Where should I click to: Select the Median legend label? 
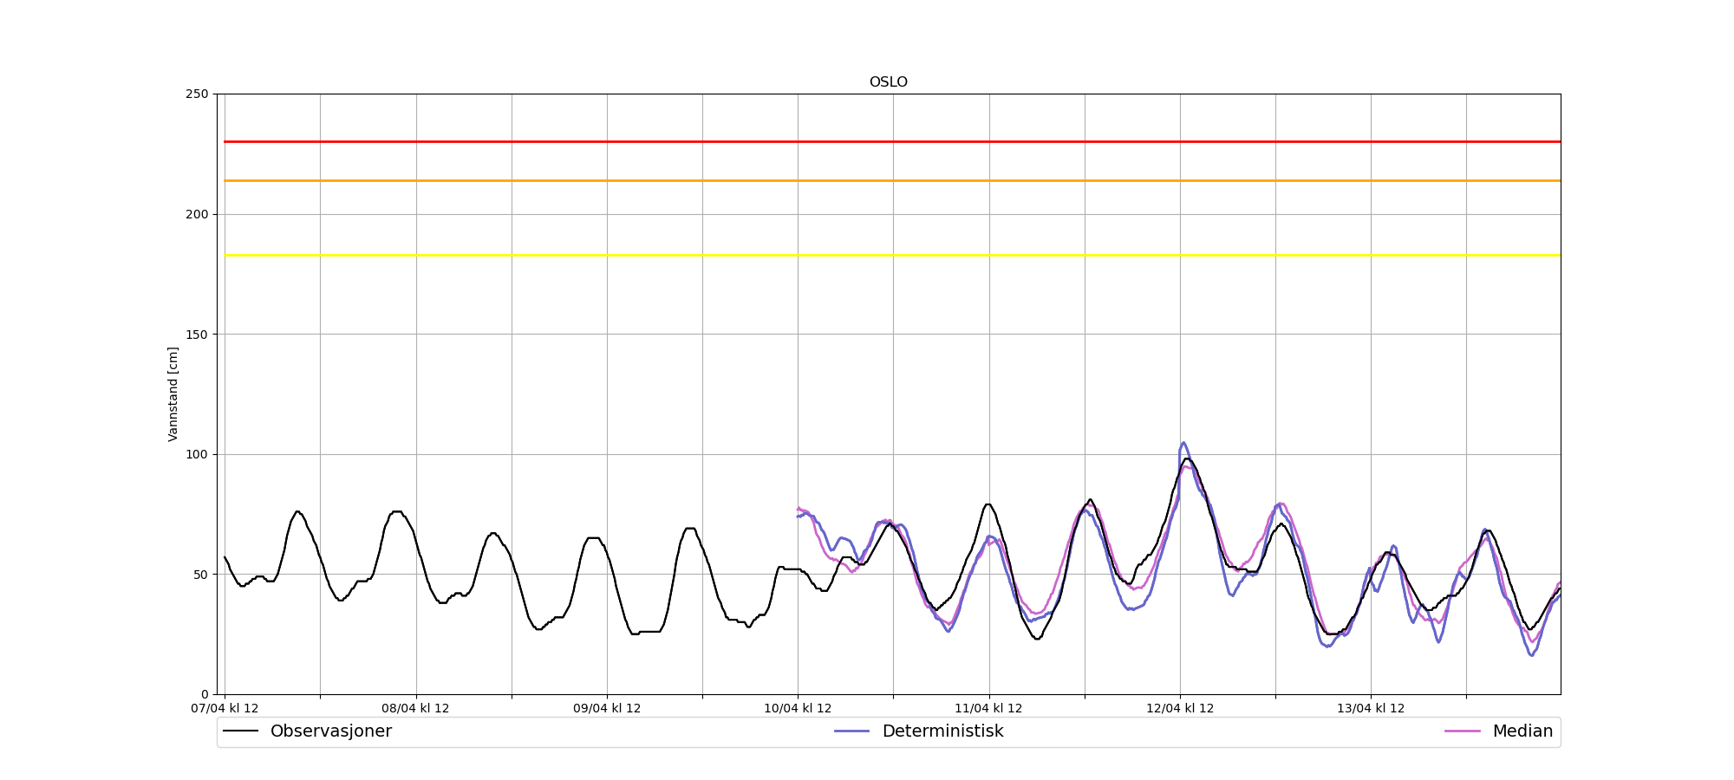(x=1522, y=731)
